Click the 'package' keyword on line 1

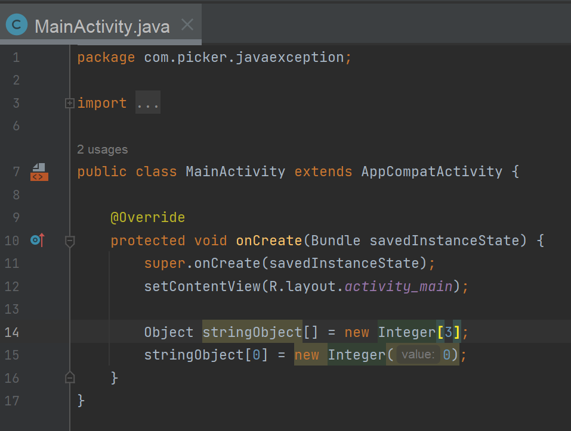[x=106, y=57]
